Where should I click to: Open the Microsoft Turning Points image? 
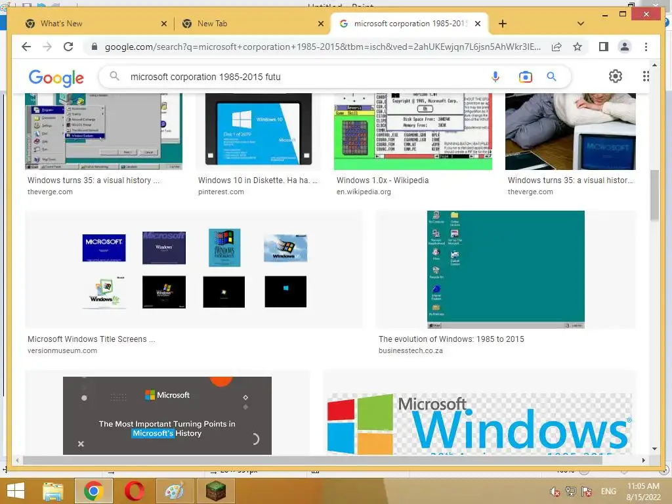[x=167, y=415]
